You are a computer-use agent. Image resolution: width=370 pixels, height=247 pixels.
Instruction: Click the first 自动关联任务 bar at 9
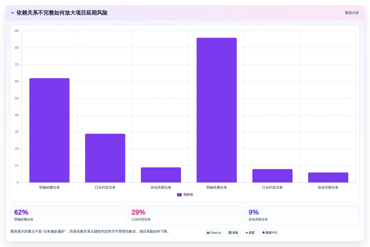[x=161, y=175]
